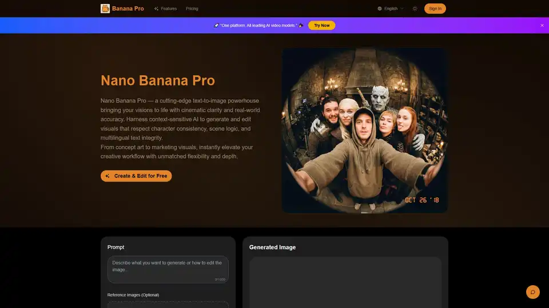Screen dimensions: 549x308
Task: Dismiss the promo banner with the X
Action: pos(542,25)
